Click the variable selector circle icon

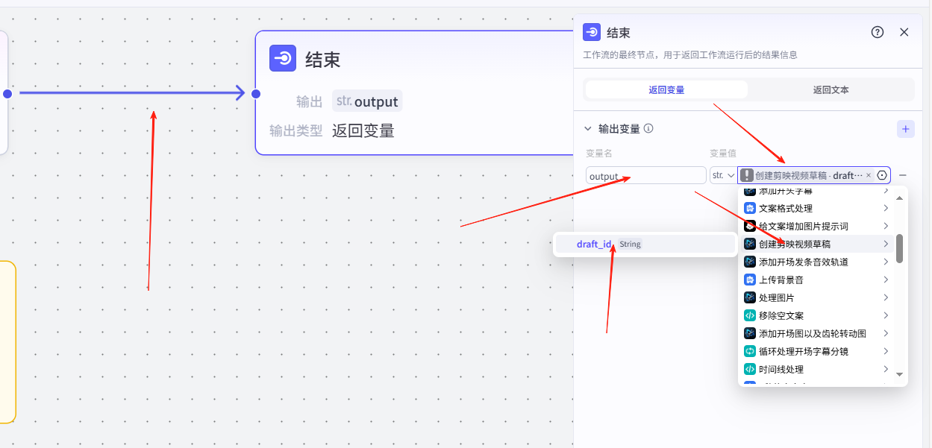pyautogui.click(x=882, y=175)
